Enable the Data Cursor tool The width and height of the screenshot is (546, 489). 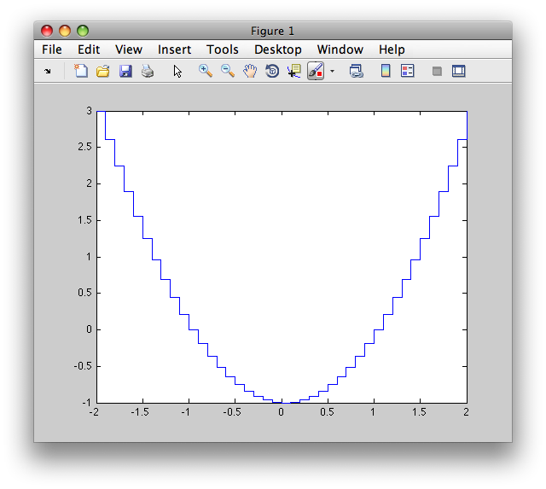click(294, 71)
